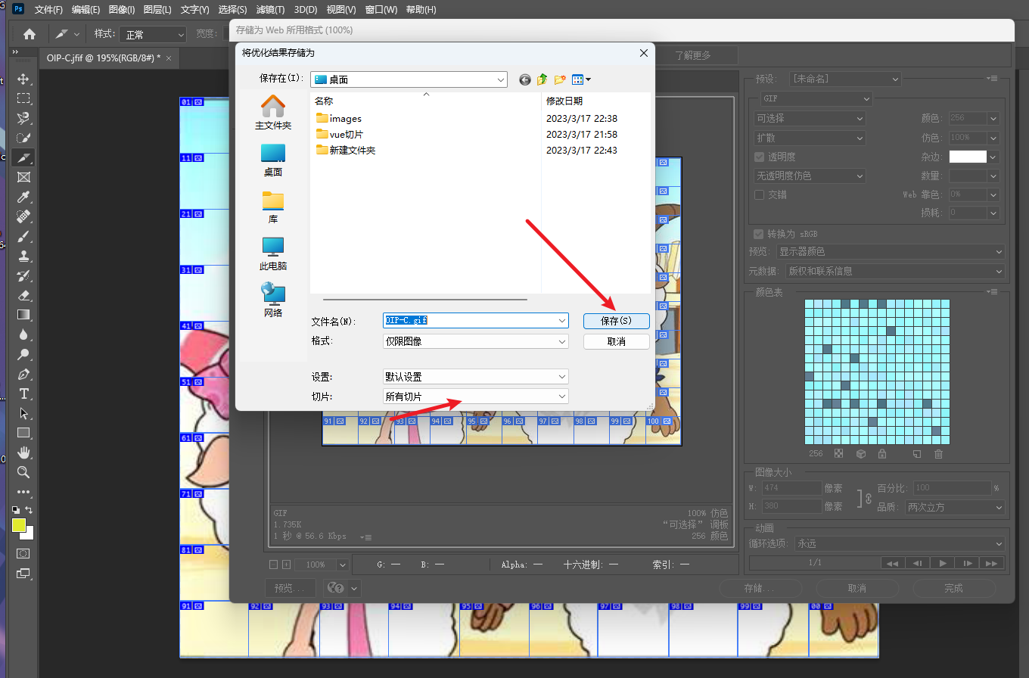The image size is (1029, 678).
Task: Select the Blur tool
Action: pos(23,334)
